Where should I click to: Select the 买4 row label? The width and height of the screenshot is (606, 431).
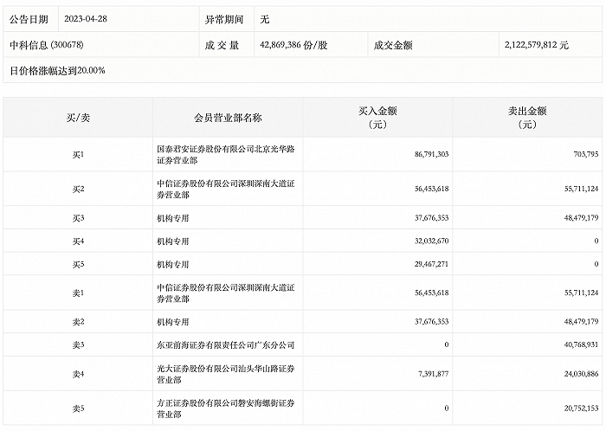78,241
